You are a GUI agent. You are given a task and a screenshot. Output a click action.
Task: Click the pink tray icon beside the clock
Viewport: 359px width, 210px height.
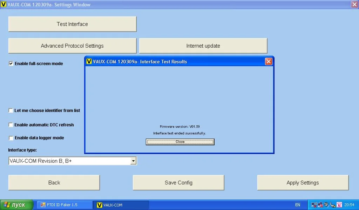(339, 205)
